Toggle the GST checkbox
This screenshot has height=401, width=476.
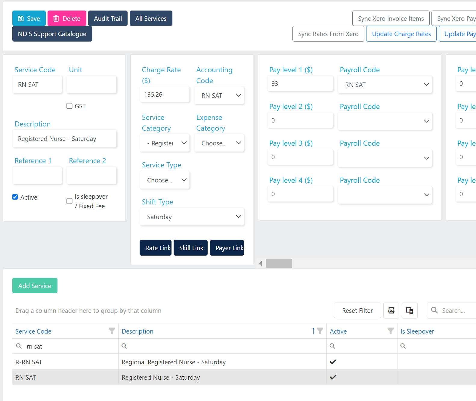point(70,106)
